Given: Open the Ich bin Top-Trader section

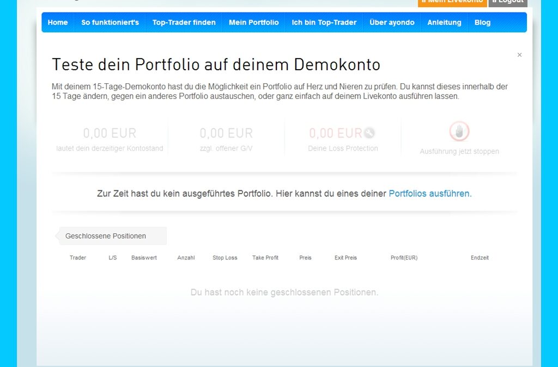Looking at the screenshot, I should 324,22.
